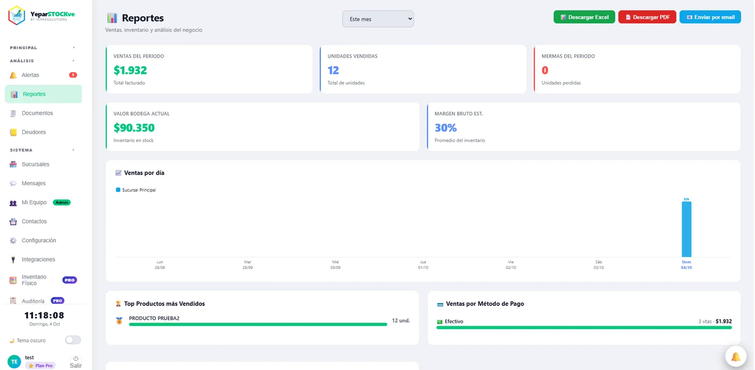Click the Plan Pro badge under test
The image size is (755, 370).
(x=40, y=366)
